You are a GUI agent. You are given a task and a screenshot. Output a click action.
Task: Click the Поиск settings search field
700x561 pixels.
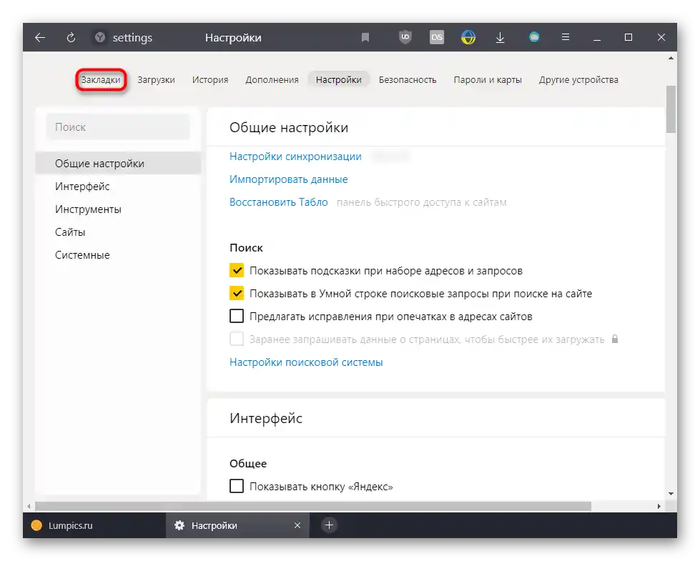pyautogui.click(x=118, y=127)
